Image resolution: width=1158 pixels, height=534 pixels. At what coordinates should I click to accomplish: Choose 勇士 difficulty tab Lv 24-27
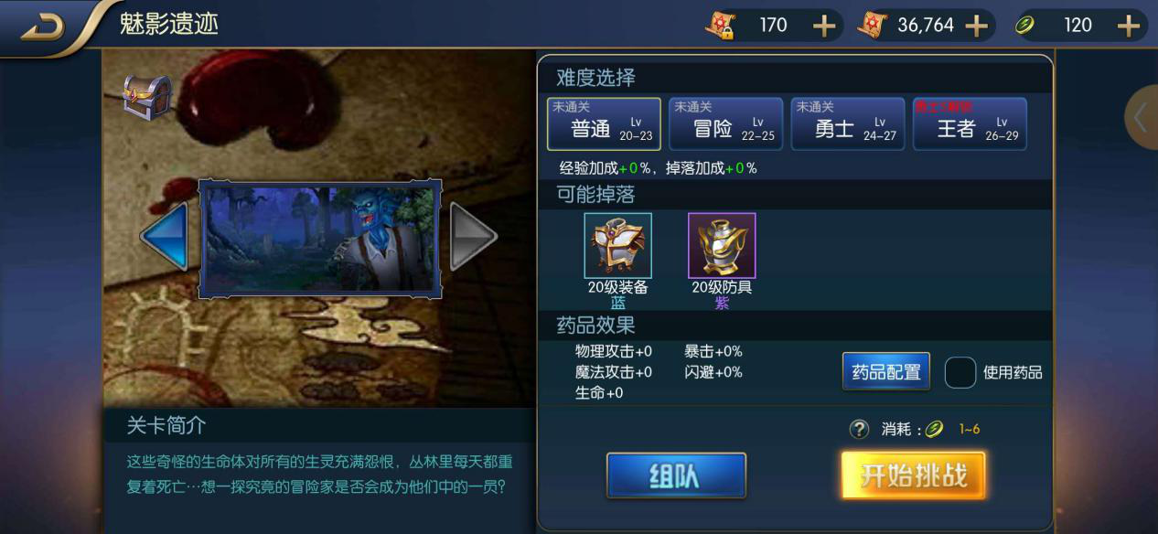point(848,123)
